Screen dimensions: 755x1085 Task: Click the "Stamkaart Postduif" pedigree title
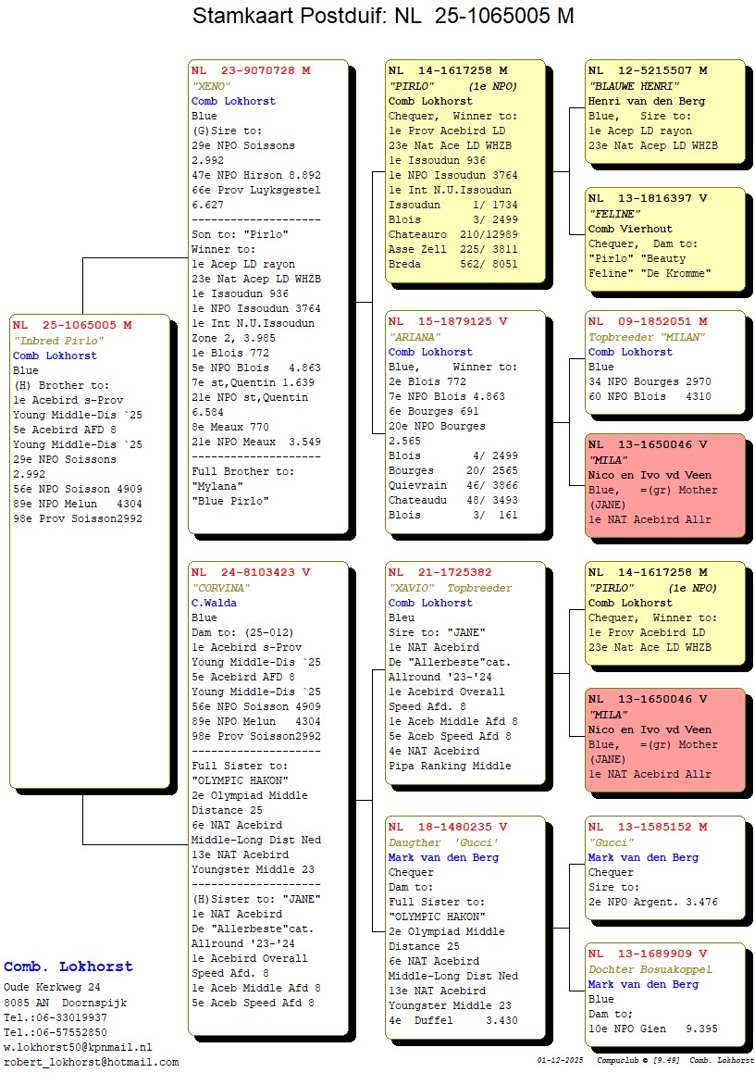click(382, 17)
